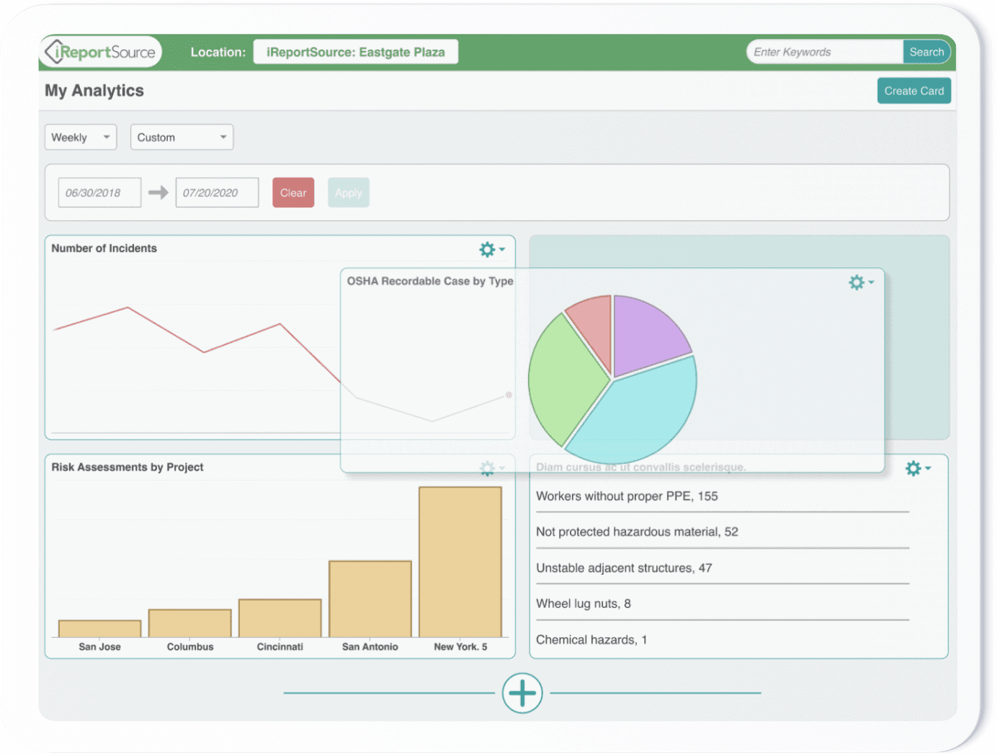Focus the Enter Keywords search field
The width and height of the screenshot is (997, 755).
tap(825, 52)
